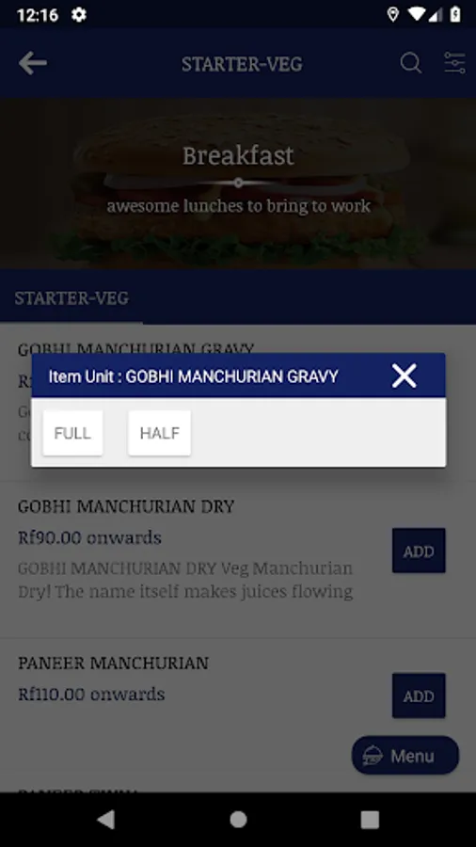
Task: Add GOBHI MANCHURIAN DRY to order
Action: [419, 551]
